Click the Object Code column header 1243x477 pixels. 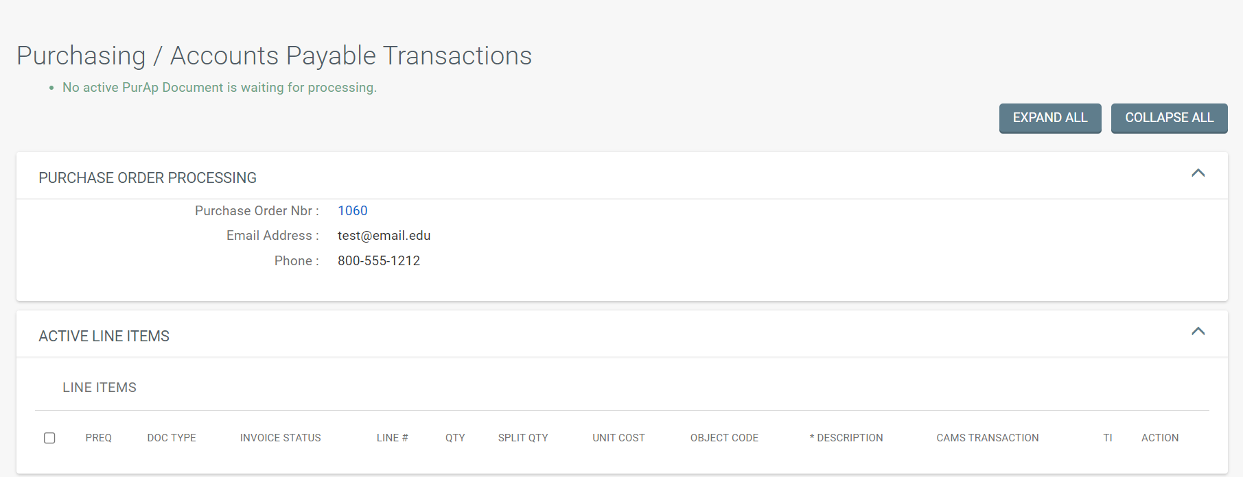724,438
